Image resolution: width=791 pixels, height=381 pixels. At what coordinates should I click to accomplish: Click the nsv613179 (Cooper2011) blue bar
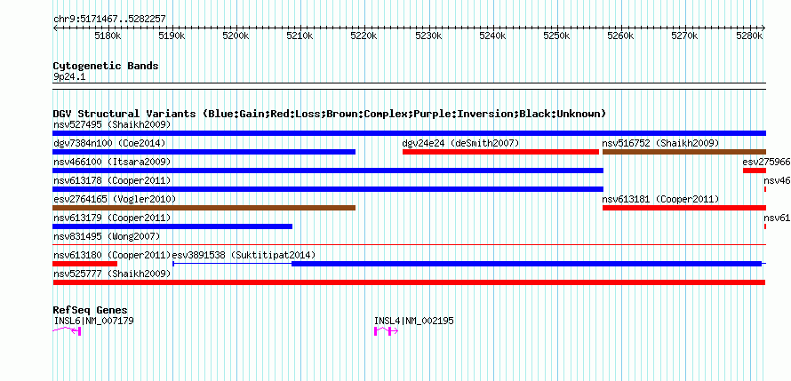[172, 226]
